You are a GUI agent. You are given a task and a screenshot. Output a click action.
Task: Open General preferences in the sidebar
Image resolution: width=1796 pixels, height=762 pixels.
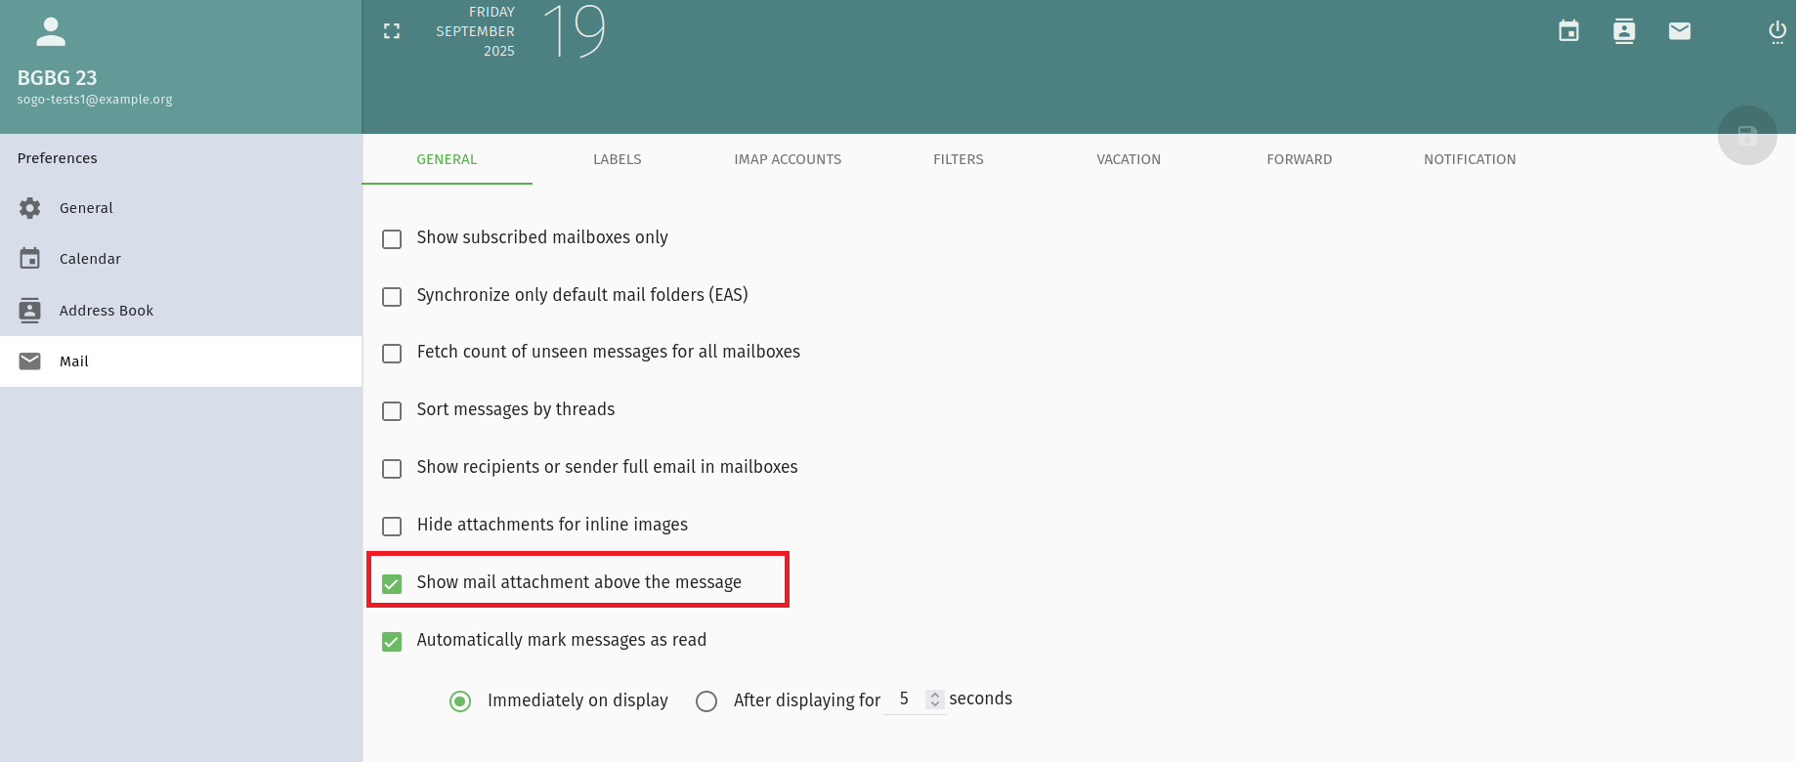click(x=86, y=208)
